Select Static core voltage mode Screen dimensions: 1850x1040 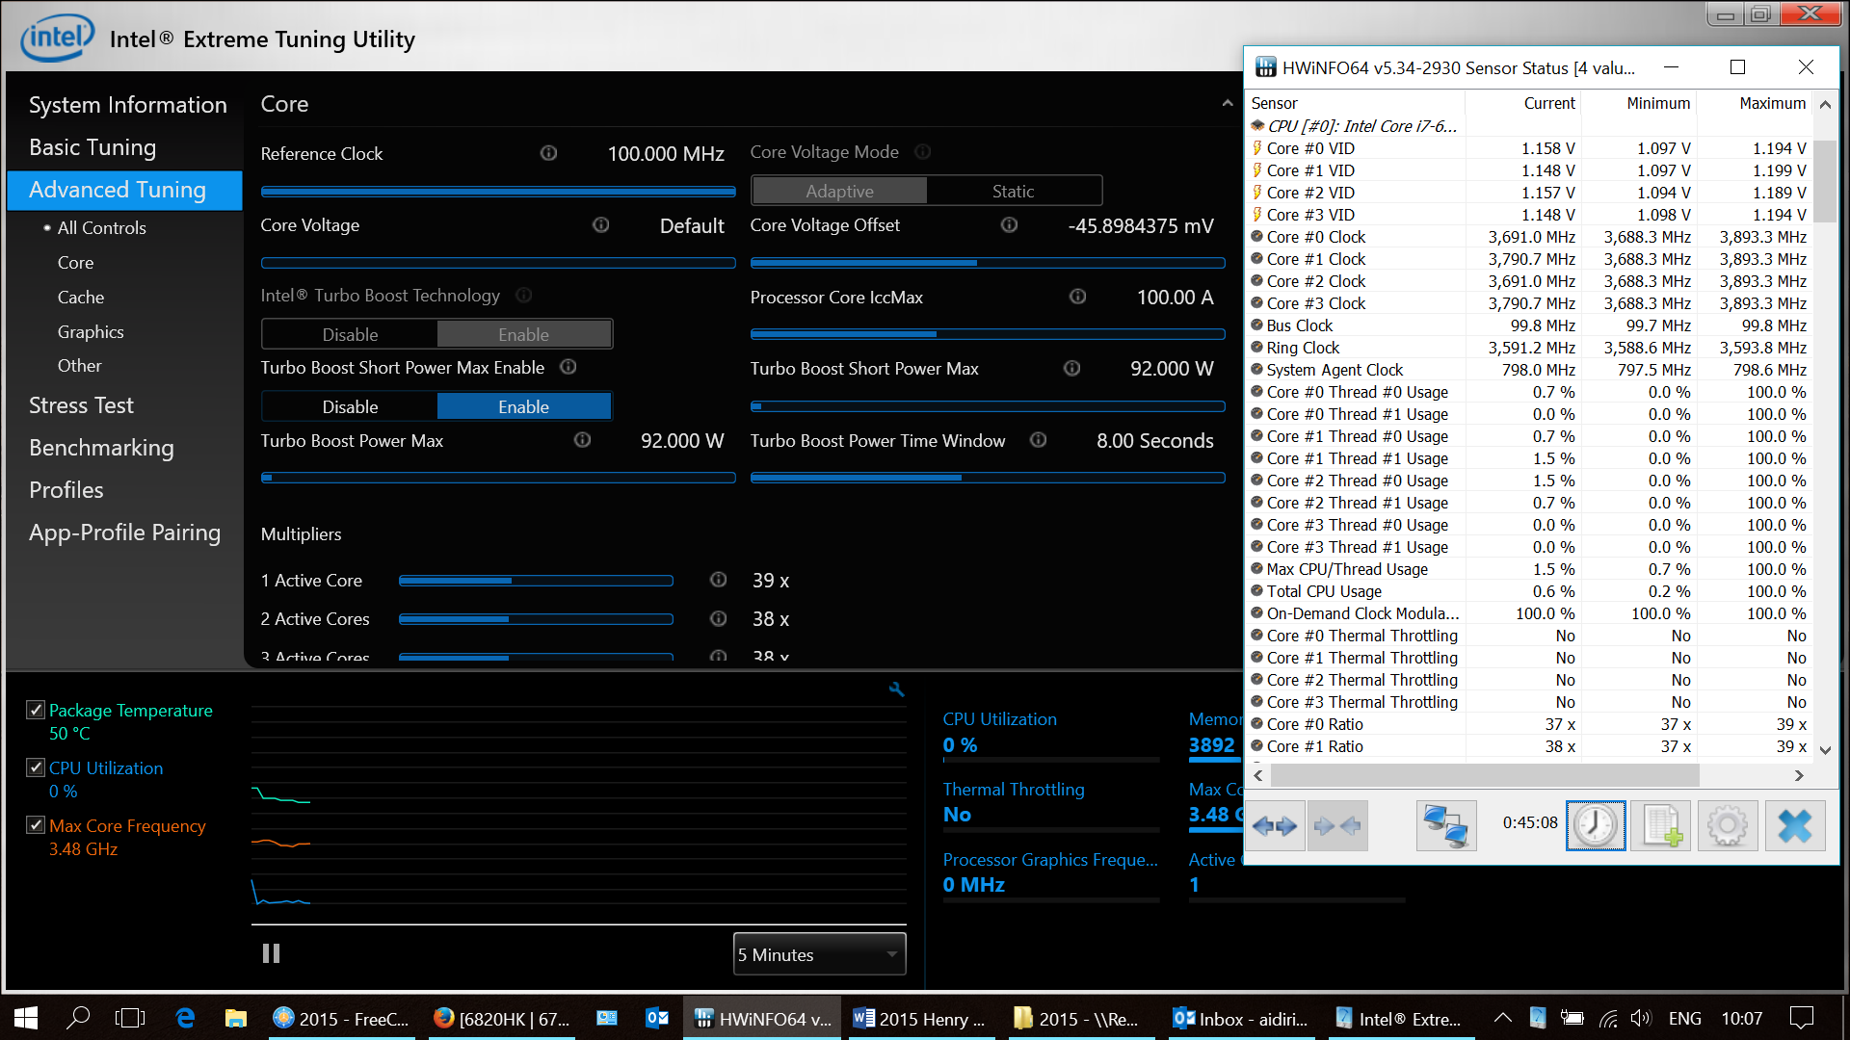click(x=1013, y=191)
